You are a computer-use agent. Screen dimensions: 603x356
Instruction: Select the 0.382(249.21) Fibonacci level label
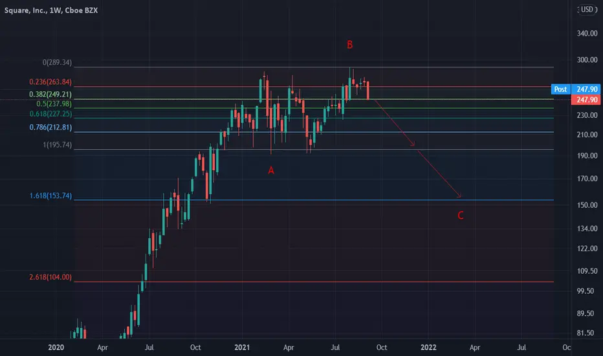pyautogui.click(x=50, y=95)
